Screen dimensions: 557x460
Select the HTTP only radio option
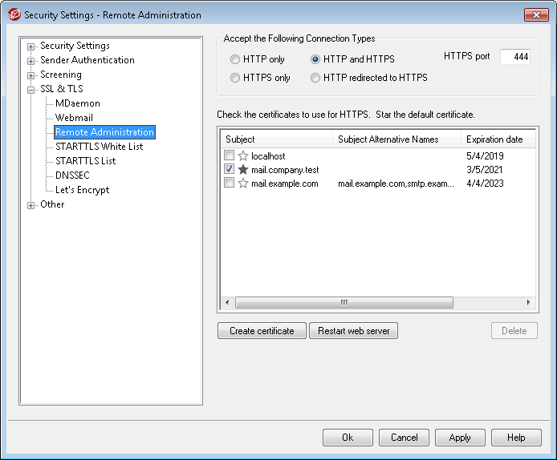coord(235,59)
